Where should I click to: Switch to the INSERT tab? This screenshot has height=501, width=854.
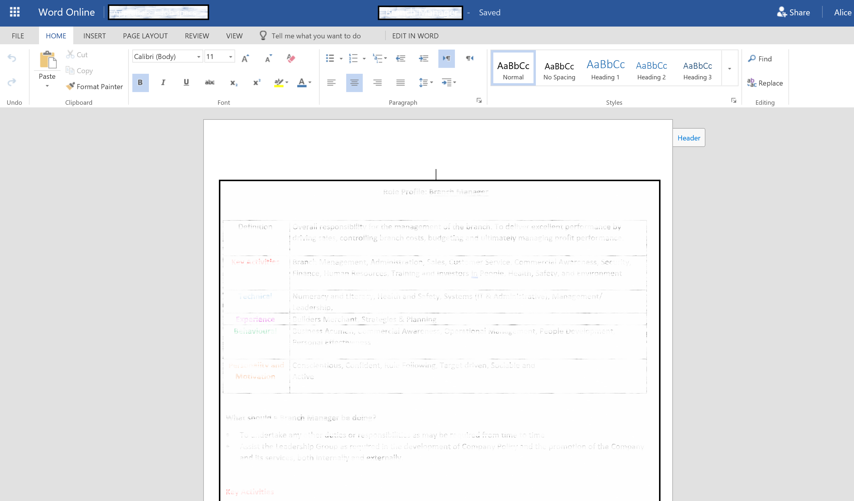pos(95,36)
